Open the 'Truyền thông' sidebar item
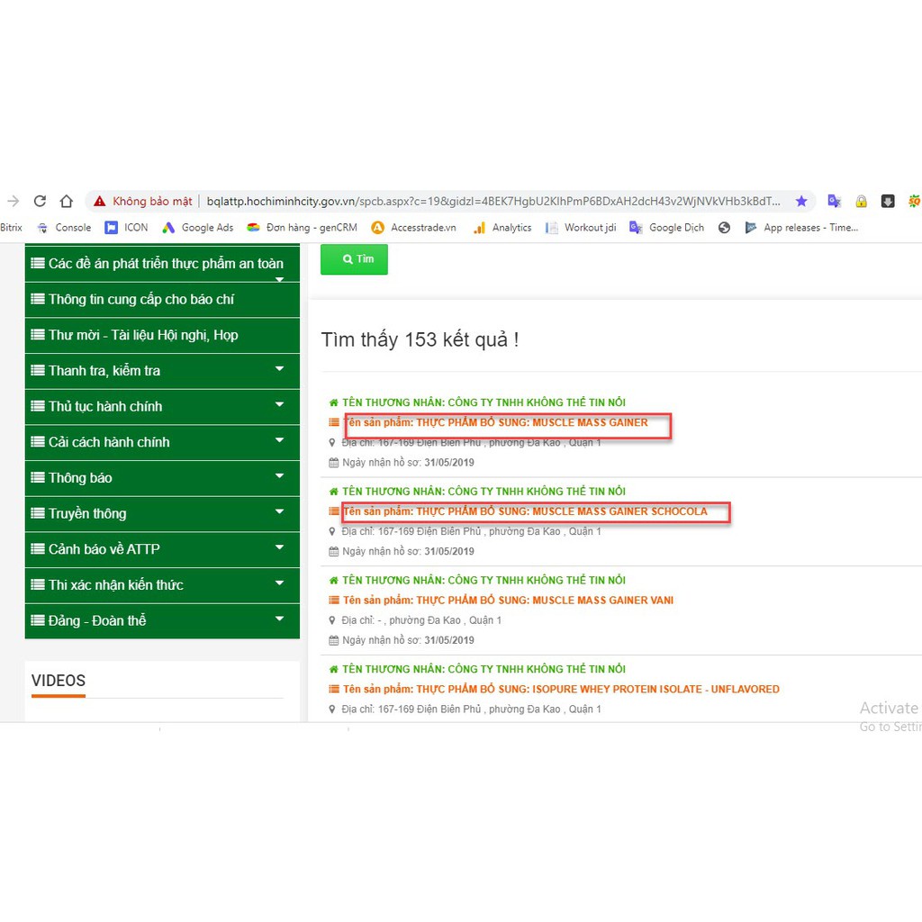Image resolution: width=922 pixels, height=922 pixels. (162, 514)
